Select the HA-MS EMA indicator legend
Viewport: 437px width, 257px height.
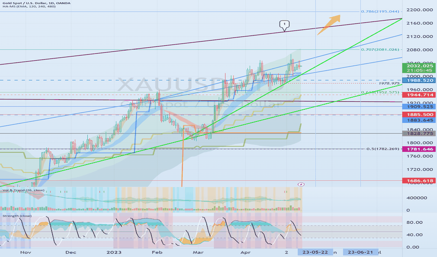click(x=29, y=7)
